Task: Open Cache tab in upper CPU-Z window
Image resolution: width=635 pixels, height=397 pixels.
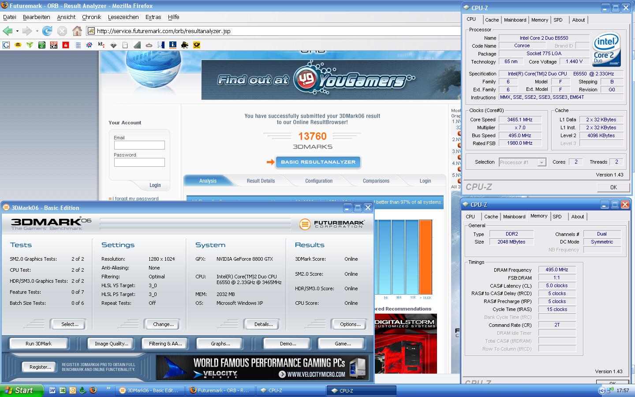Action: [x=492, y=20]
